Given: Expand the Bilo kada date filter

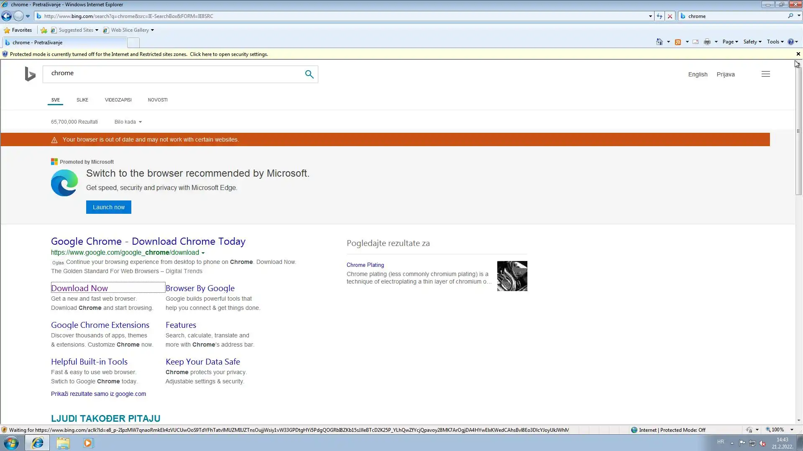Looking at the screenshot, I should tap(128, 122).
